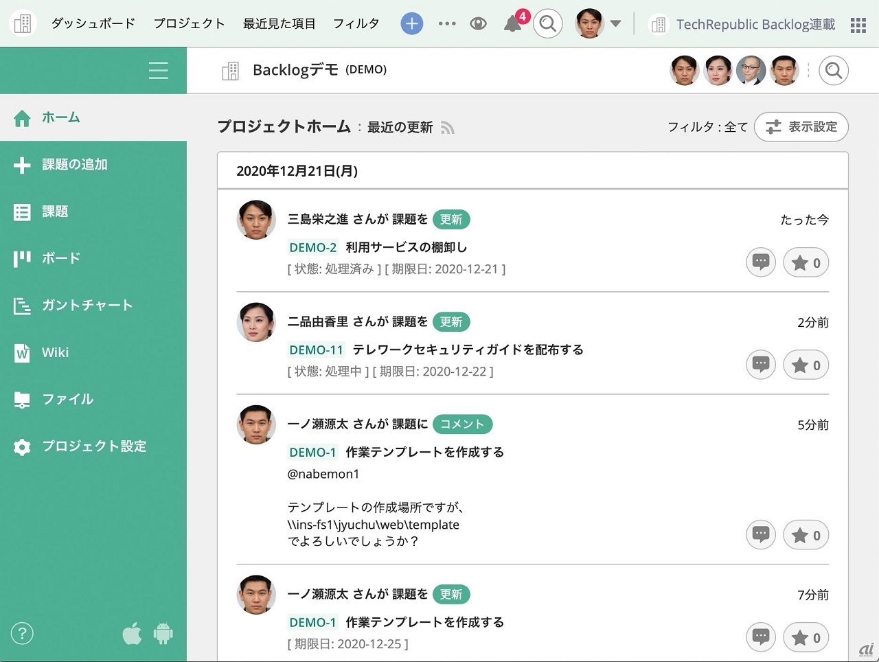This screenshot has width=879, height=662.
Task: Open issue key DEMO-2
Action: 313,248
